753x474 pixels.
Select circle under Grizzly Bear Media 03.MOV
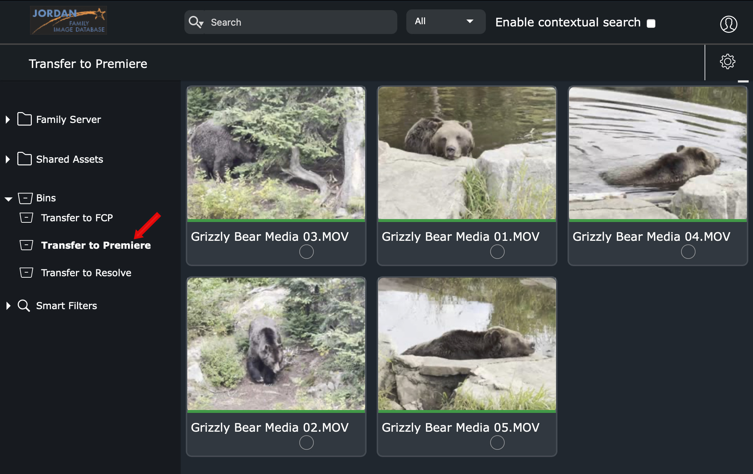[x=306, y=252]
